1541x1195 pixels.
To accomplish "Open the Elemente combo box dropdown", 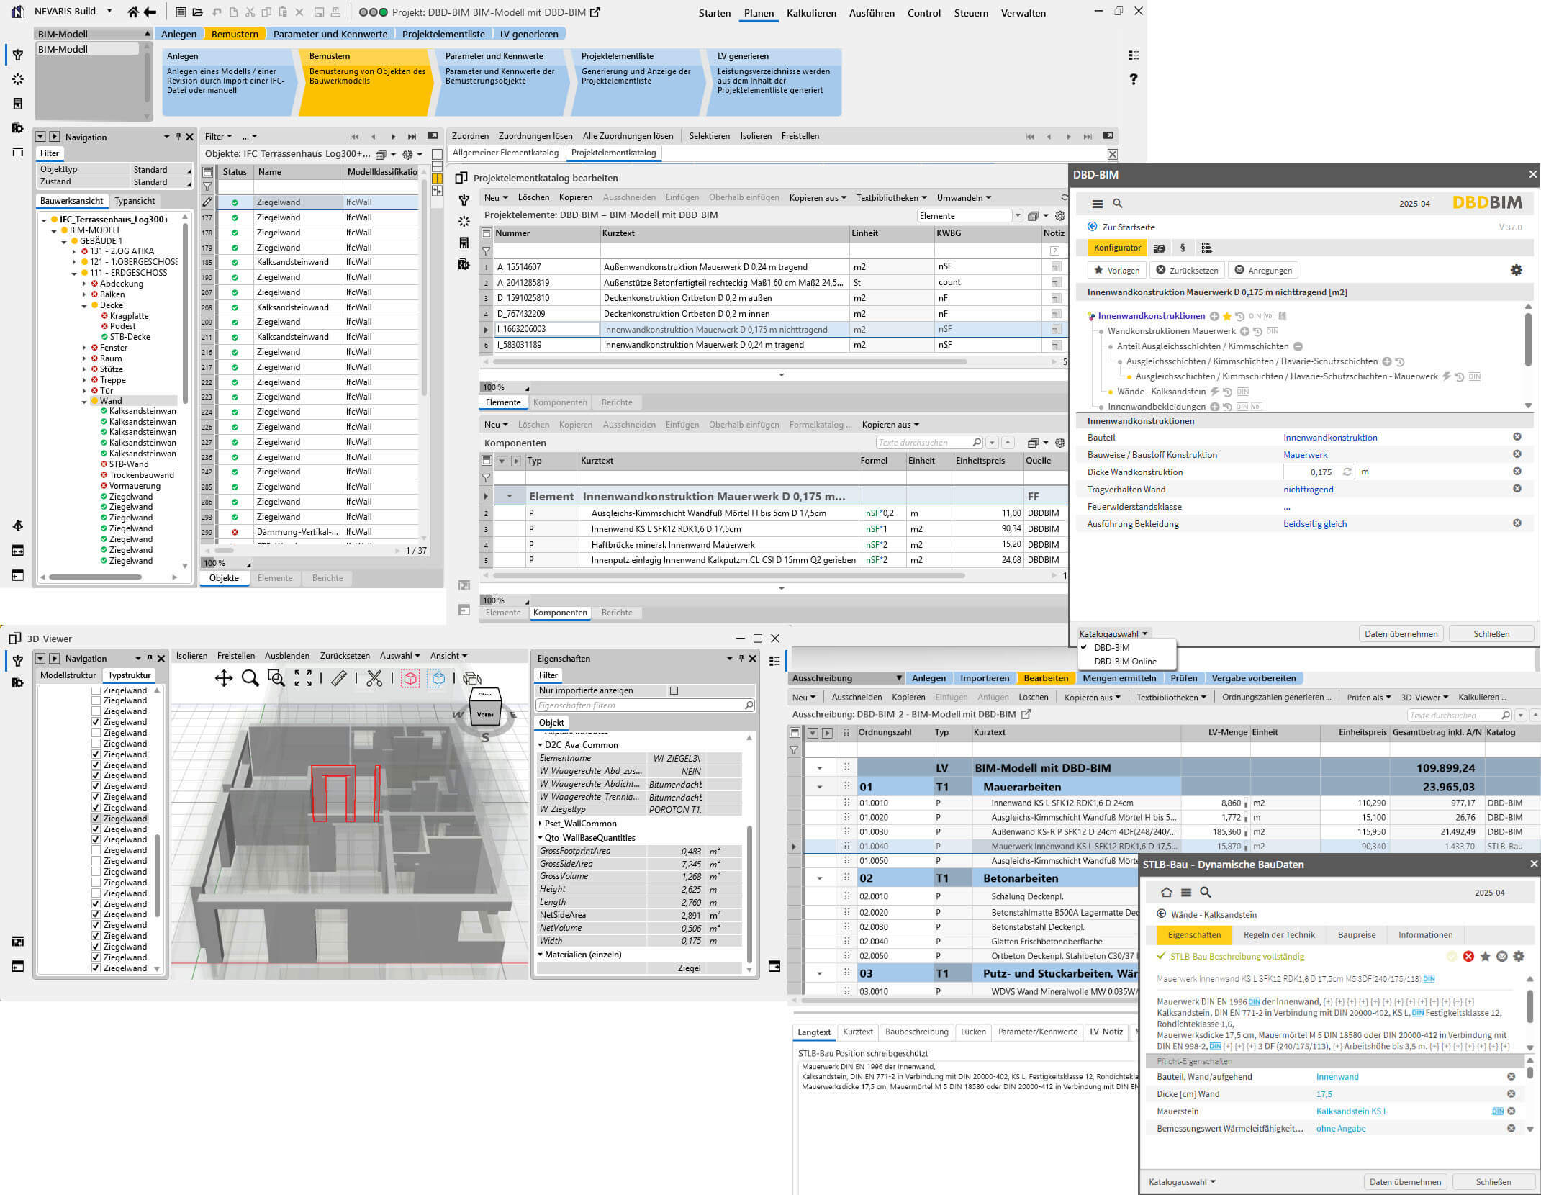I will [1017, 215].
